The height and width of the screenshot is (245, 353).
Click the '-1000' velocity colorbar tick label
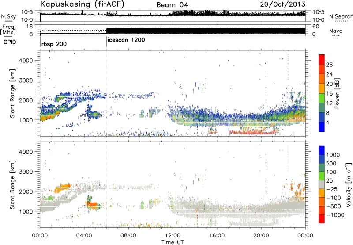pyautogui.click(x=335, y=215)
